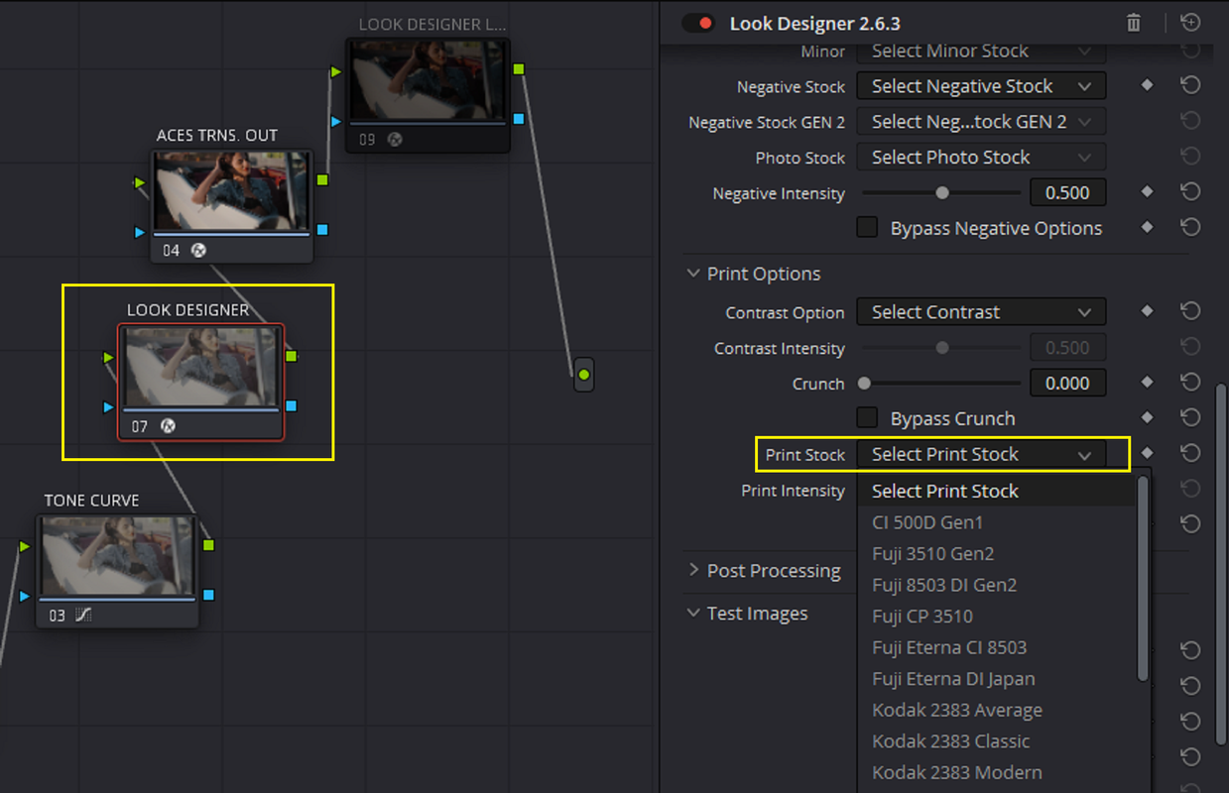1229x793 pixels.
Task: Add keyframe for Bypass Negative Options
Action: tap(1147, 227)
